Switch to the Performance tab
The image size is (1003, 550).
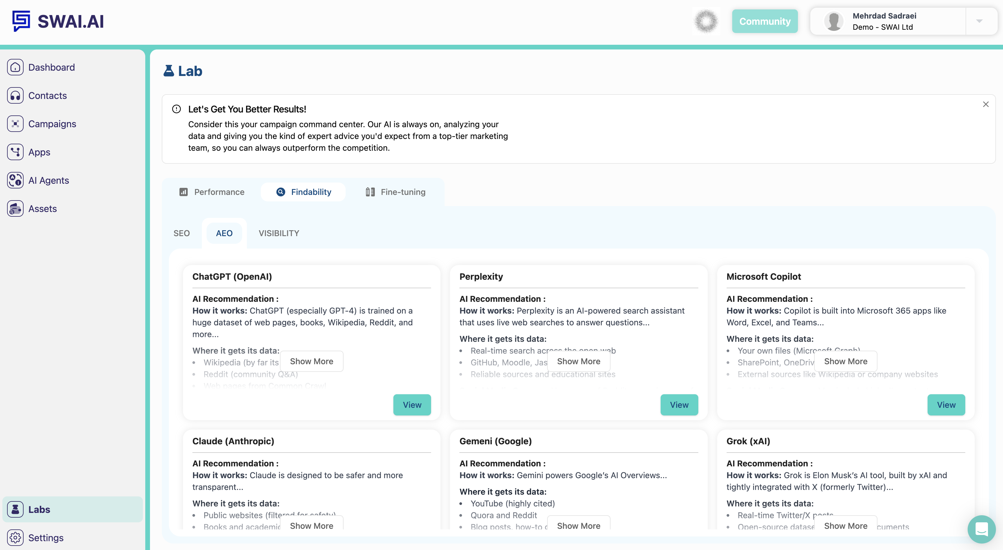point(212,192)
